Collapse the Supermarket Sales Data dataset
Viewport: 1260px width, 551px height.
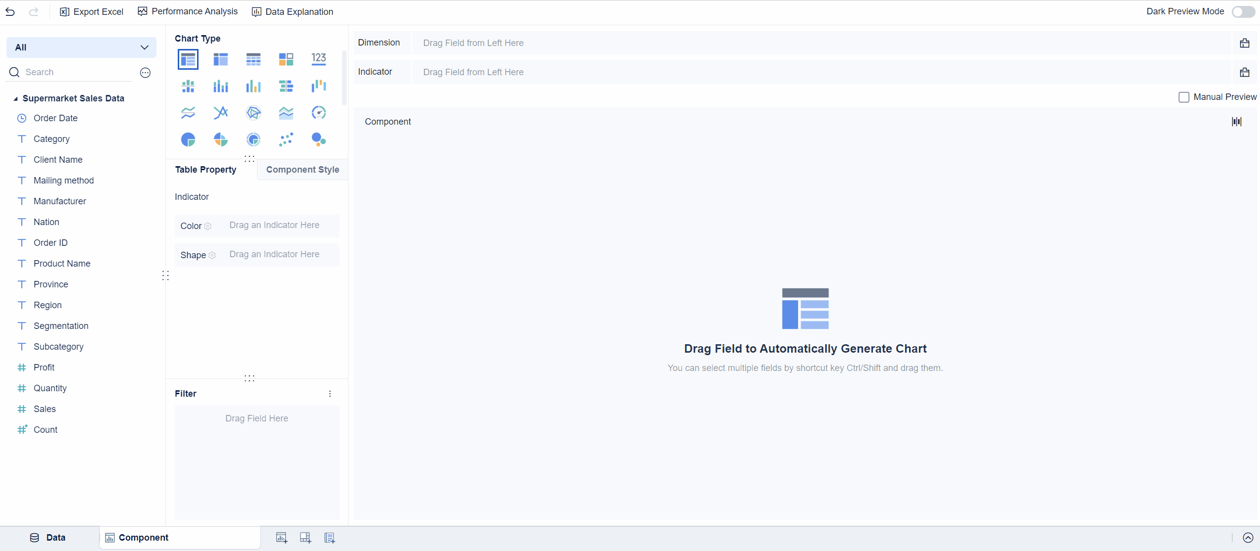pos(15,98)
